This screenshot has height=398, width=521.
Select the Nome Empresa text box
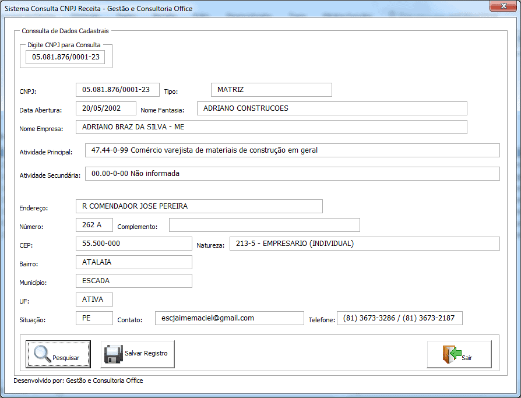tap(271, 127)
